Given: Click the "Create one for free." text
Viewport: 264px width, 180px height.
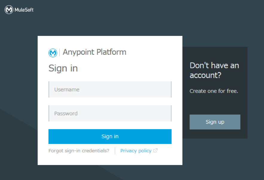Looking at the screenshot, I should [214, 91].
